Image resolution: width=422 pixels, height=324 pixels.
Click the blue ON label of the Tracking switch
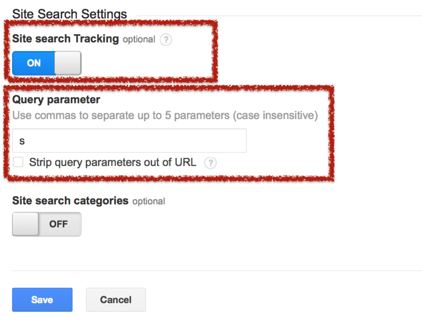tap(34, 63)
